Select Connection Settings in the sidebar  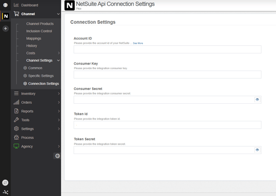tap(44, 83)
